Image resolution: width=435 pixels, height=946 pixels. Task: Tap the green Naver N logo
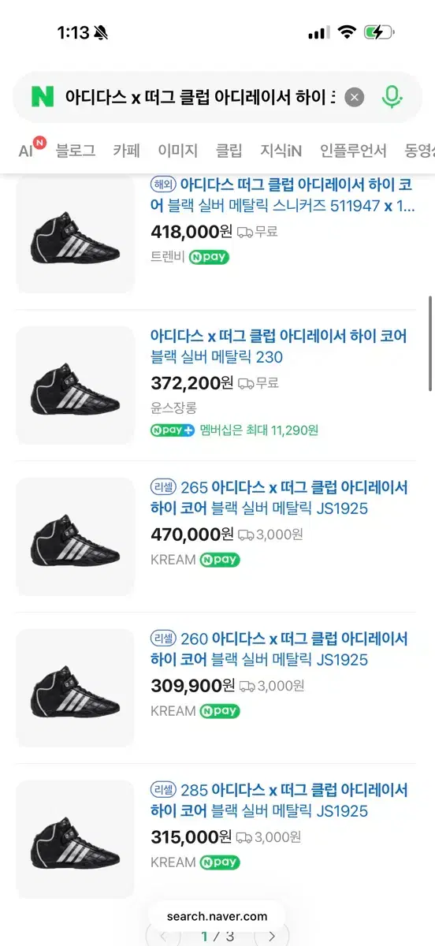[43, 97]
